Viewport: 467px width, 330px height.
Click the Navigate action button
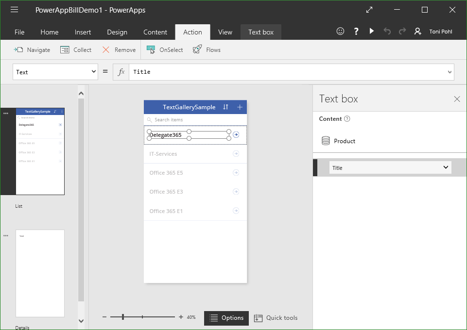(32, 49)
